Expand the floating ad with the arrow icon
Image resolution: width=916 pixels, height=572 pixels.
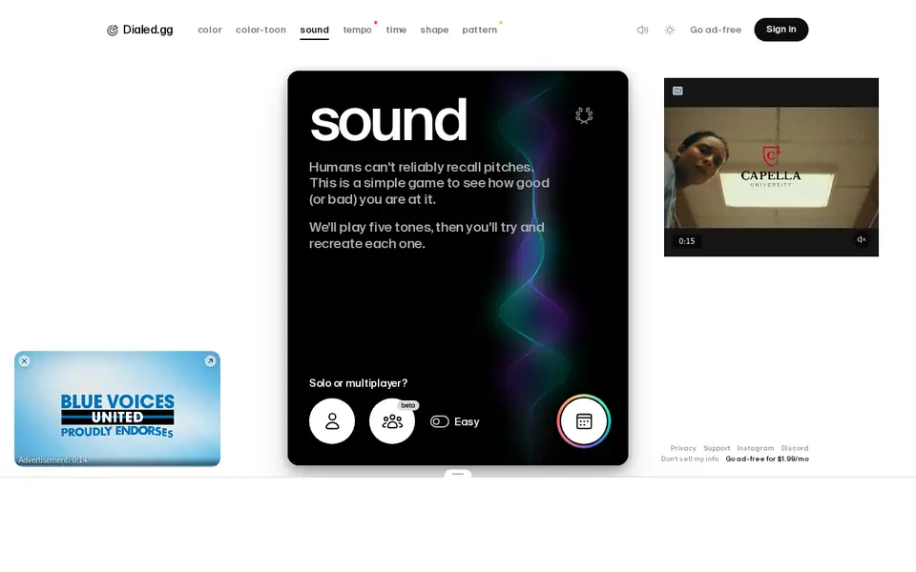tap(210, 360)
